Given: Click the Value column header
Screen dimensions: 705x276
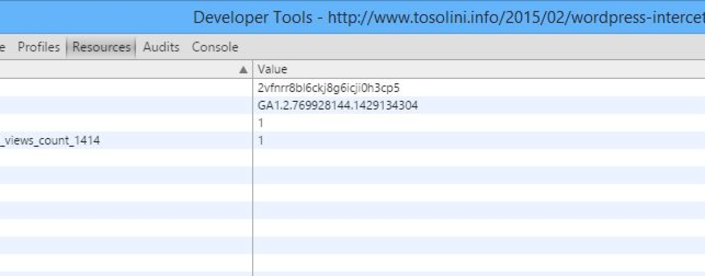Looking at the screenshot, I should pos(479,69).
